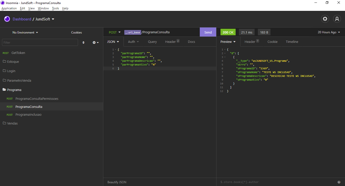Open the Application menu

[9, 8]
